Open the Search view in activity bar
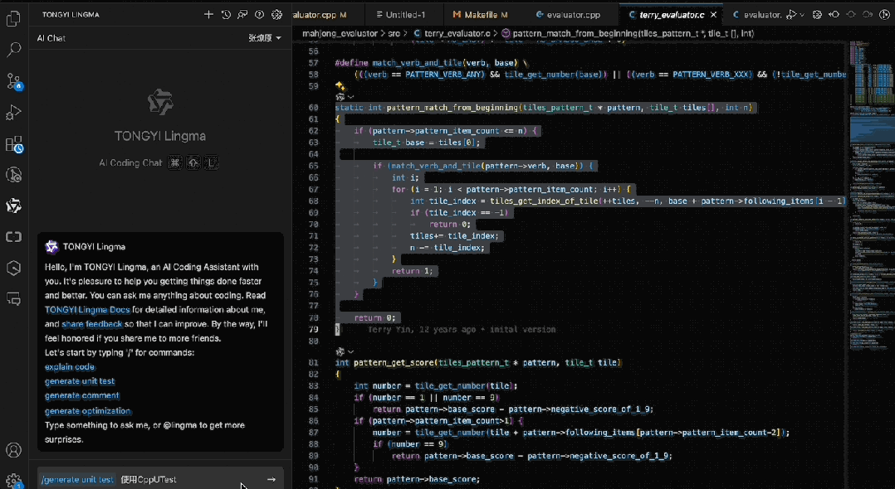The image size is (895, 489). click(13, 50)
